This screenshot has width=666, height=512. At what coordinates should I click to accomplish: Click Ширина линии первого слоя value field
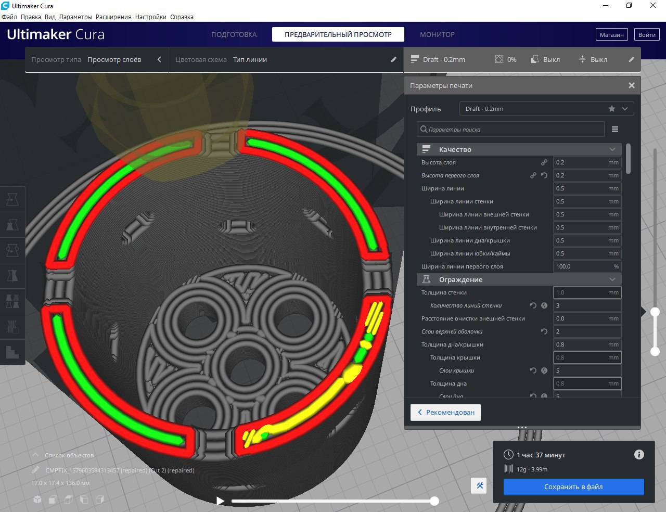point(587,266)
